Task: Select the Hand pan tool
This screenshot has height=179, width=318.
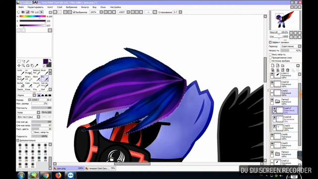Action: pyautogui.click(x=32, y=66)
